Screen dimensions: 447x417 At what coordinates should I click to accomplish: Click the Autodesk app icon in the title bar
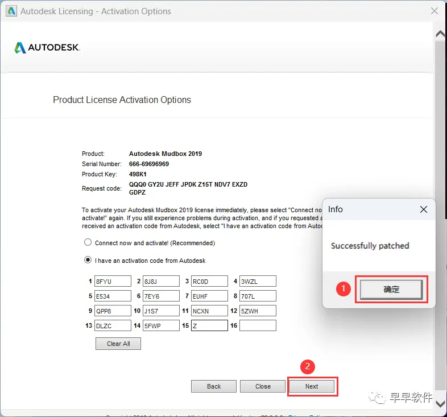coord(11,11)
